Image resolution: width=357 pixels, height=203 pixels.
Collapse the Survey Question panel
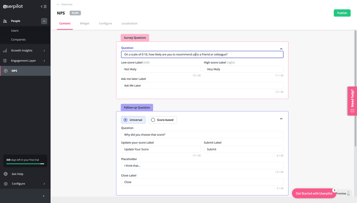[281, 49]
